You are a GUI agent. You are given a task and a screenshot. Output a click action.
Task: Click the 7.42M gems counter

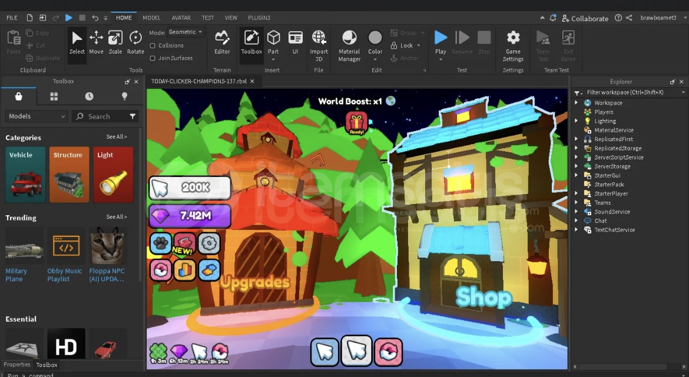[x=190, y=216]
